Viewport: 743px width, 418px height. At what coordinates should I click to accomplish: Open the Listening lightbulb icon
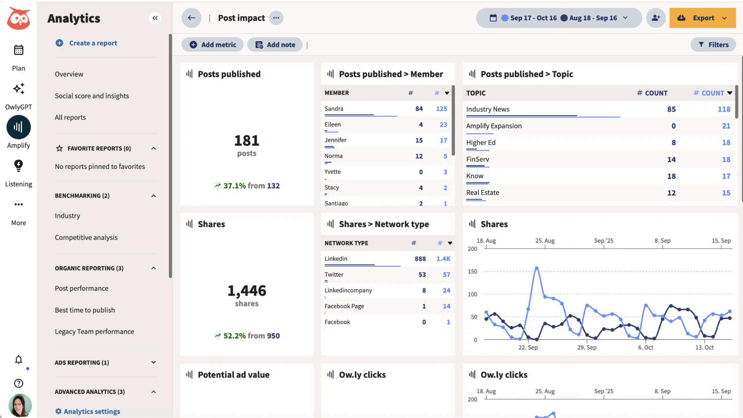[x=19, y=166]
